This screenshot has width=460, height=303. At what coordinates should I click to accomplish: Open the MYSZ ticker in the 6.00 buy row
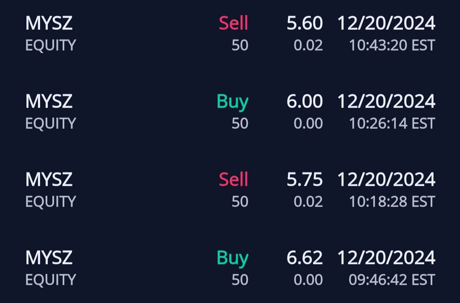[49, 101]
